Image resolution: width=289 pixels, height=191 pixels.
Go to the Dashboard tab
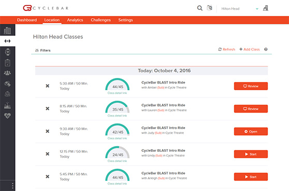click(27, 20)
